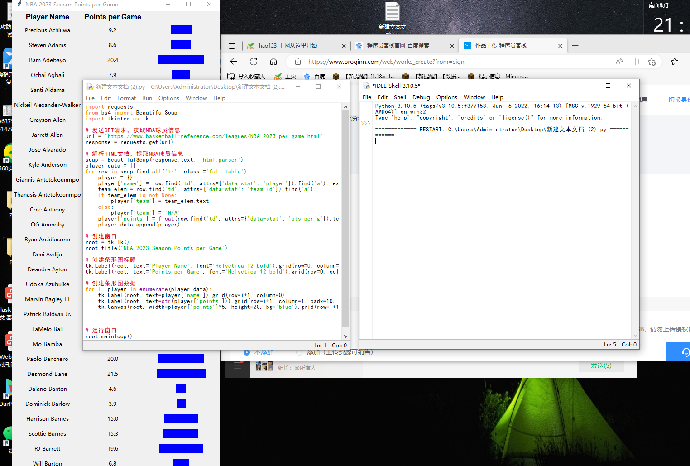View site information lock icon
The height and width of the screenshot is (466, 690).
tap(297, 62)
